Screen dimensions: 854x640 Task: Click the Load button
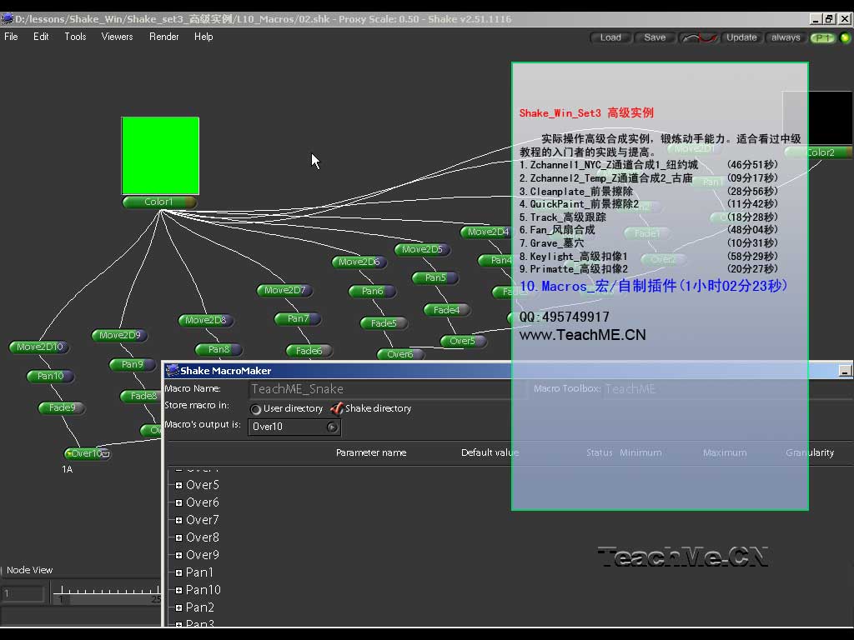(x=610, y=37)
